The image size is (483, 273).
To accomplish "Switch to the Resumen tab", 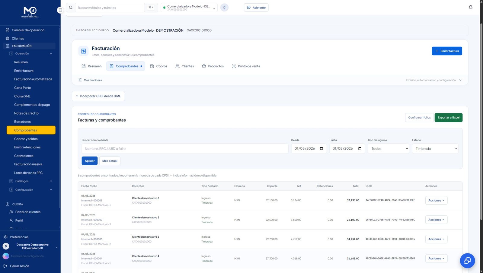I will 91,66.
